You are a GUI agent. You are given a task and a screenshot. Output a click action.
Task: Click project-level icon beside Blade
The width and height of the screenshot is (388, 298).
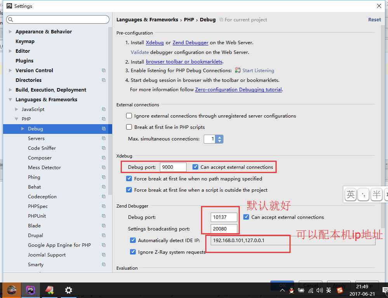pyautogui.click(x=104, y=226)
